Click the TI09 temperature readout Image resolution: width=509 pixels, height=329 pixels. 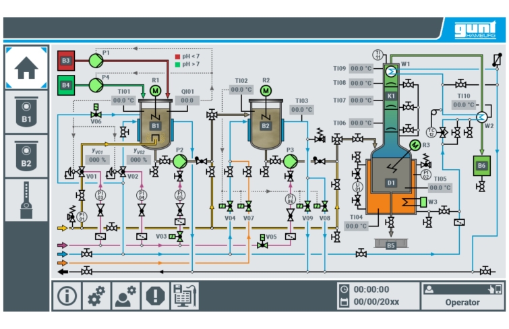(x=361, y=69)
